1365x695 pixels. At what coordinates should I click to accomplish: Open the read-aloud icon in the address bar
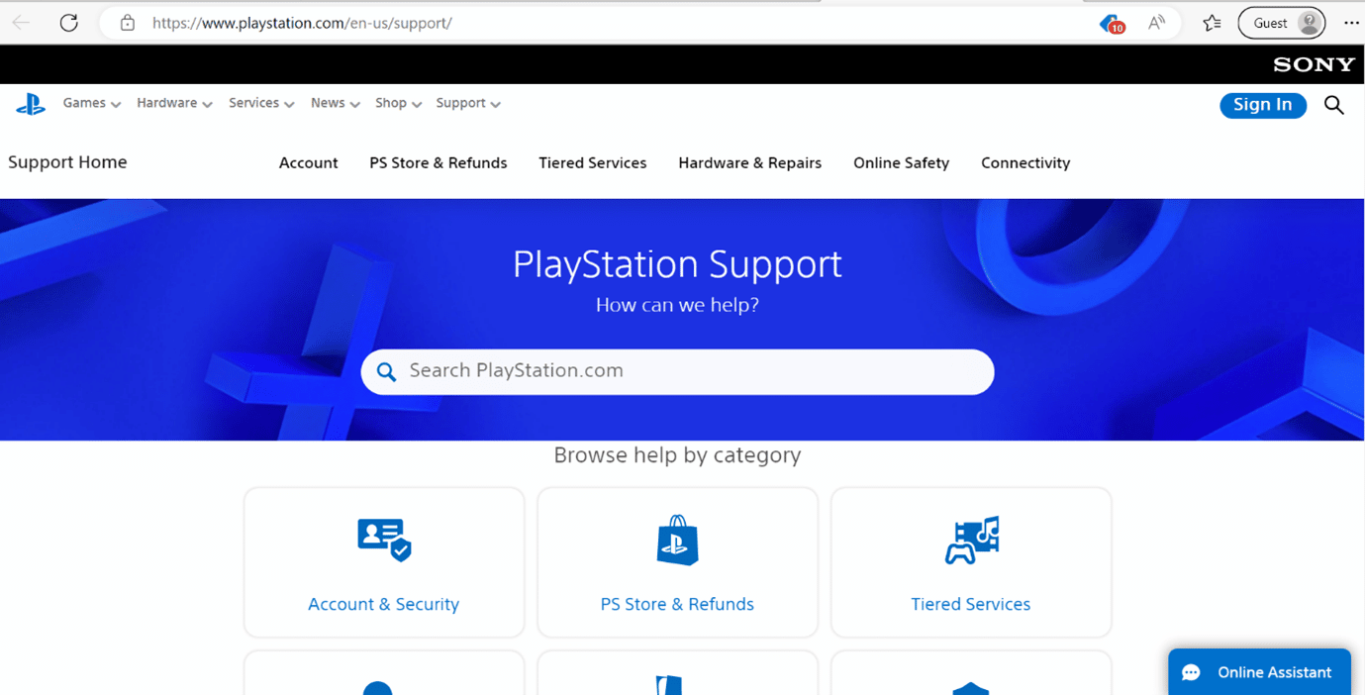pos(1156,22)
